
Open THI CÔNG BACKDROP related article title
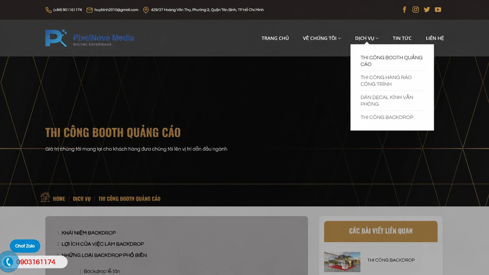[x=391, y=260]
